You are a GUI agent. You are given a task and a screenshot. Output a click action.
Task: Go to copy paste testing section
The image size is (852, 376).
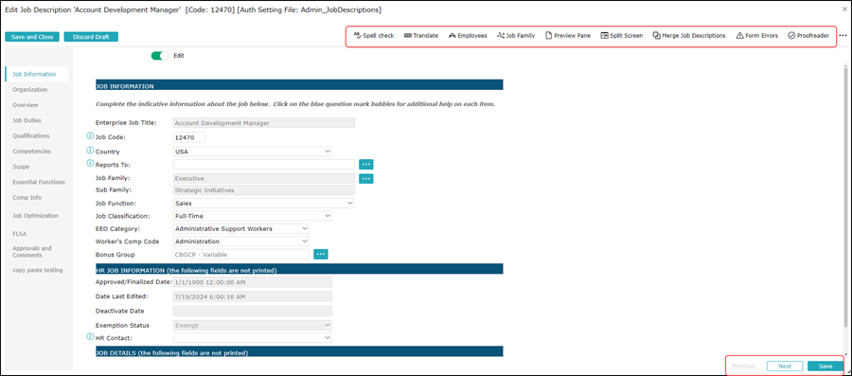38,270
